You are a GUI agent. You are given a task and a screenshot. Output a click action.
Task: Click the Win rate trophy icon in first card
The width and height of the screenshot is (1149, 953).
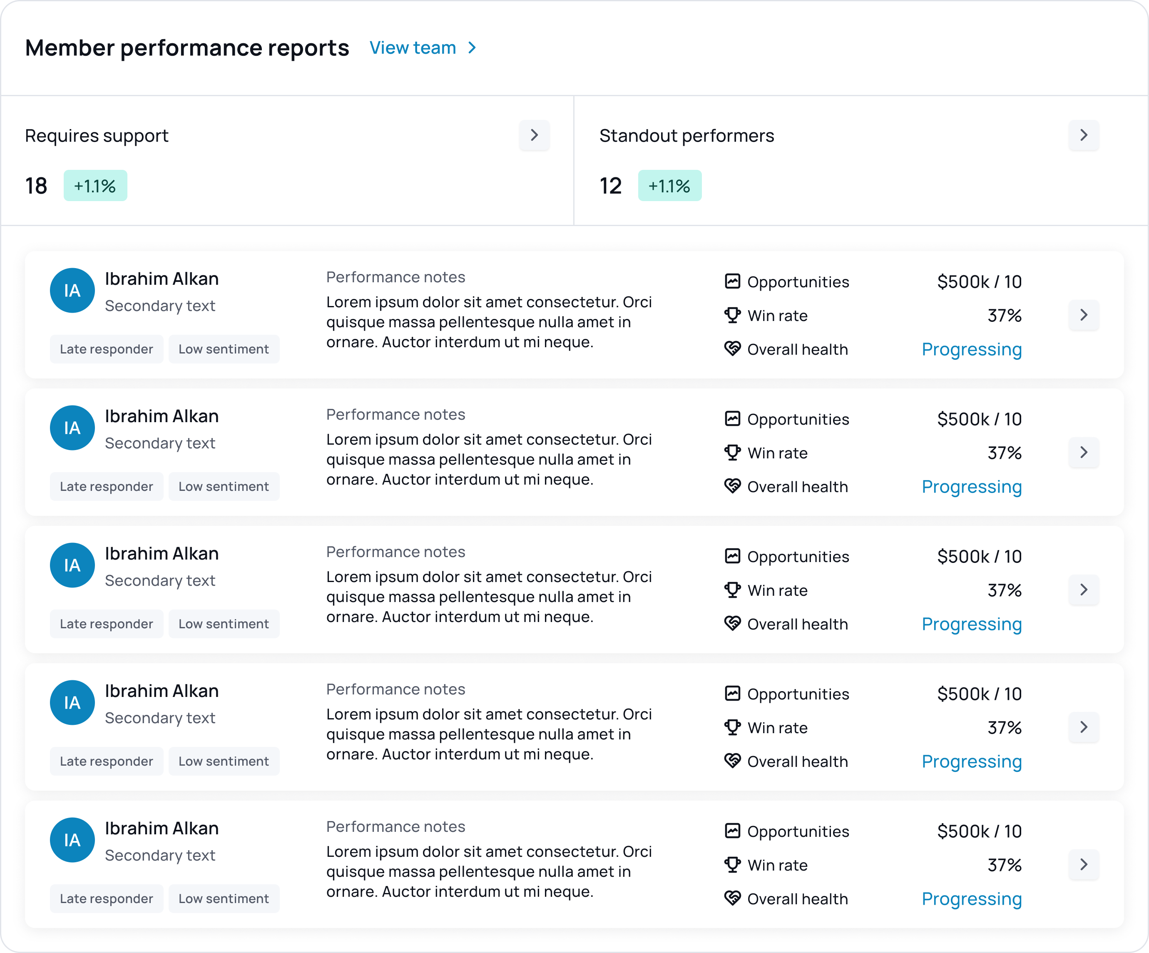pos(732,316)
